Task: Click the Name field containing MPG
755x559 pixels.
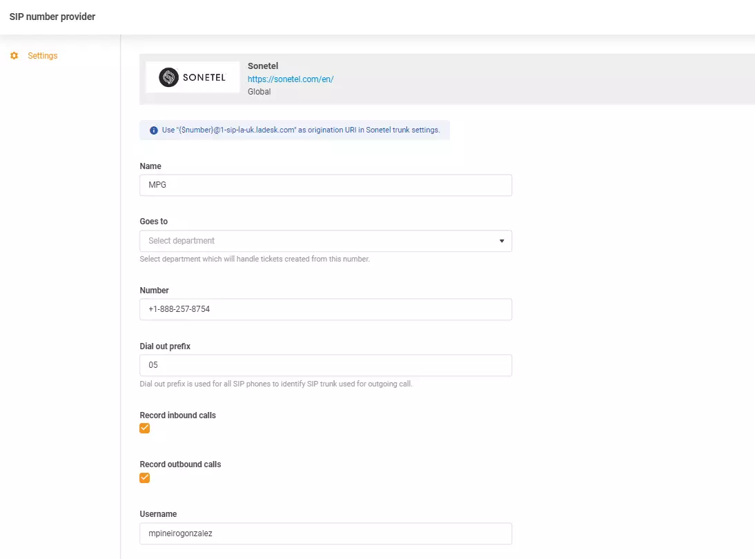Action: [325, 185]
